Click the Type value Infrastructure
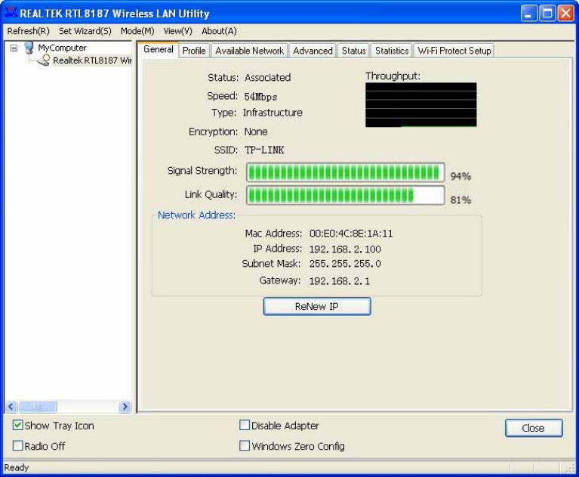579x477 pixels. [x=273, y=113]
